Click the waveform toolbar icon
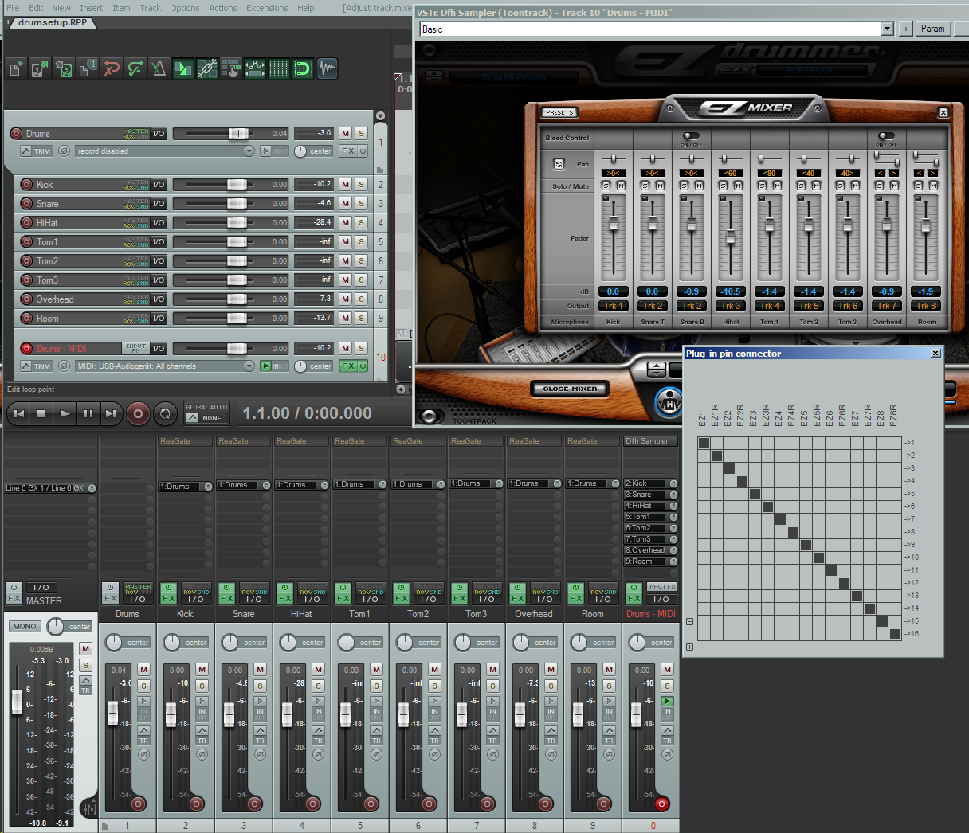969x833 pixels. pos(327,69)
